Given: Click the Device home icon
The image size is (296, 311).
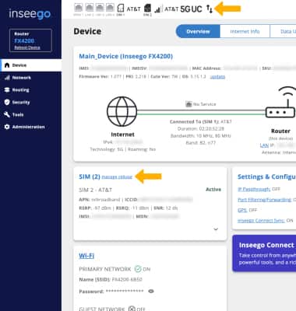Looking at the screenshot, I should 7,65.
